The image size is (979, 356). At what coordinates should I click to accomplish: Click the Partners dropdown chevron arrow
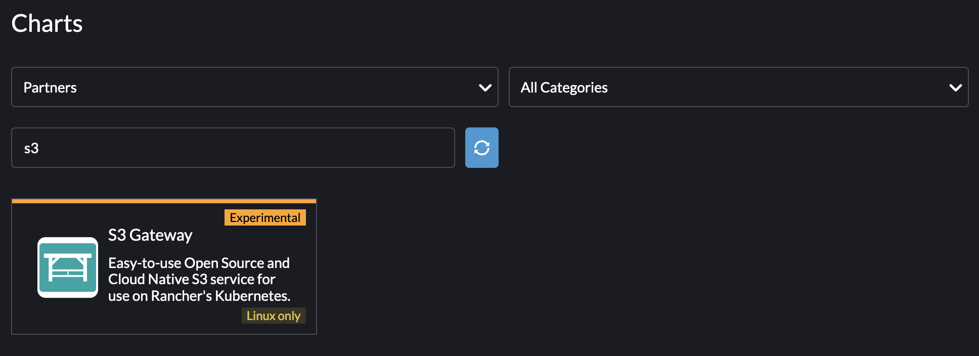coord(485,87)
